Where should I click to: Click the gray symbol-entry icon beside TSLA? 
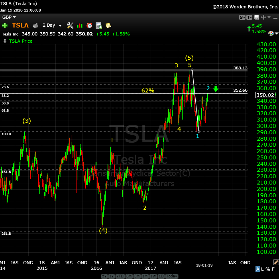pyautogui.click(x=35, y=26)
